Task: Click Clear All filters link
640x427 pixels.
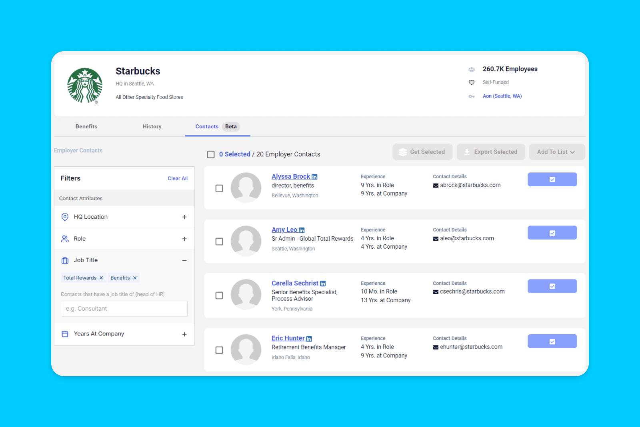Action: click(177, 178)
